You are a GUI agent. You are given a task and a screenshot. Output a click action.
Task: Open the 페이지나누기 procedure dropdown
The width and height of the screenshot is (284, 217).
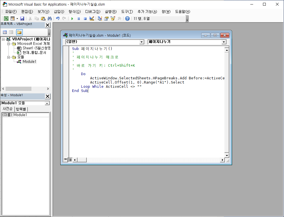(x=224, y=42)
